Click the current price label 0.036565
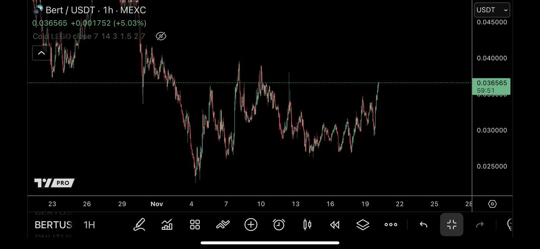This screenshot has width=540, height=249. pos(491,83)
